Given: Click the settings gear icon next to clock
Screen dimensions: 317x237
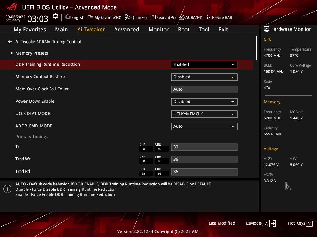Looking at the screenshot, I should point(55,16).
